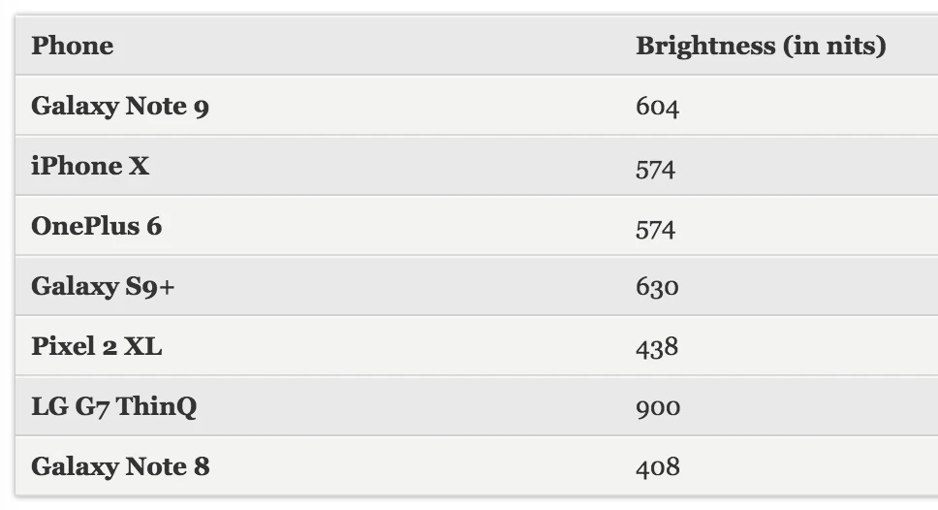Select the Galaxy Note 9 cell
938x510 pixels.
(x=119, y=106)
